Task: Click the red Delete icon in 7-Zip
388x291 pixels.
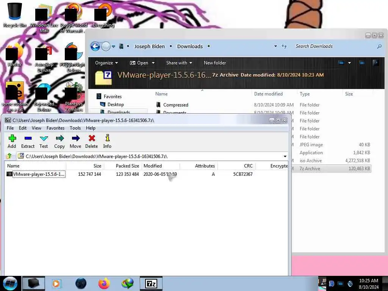Action: 92,141
